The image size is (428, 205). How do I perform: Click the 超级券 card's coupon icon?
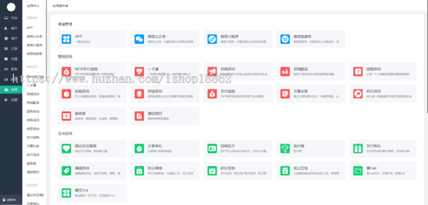click(x=66, y=116)
